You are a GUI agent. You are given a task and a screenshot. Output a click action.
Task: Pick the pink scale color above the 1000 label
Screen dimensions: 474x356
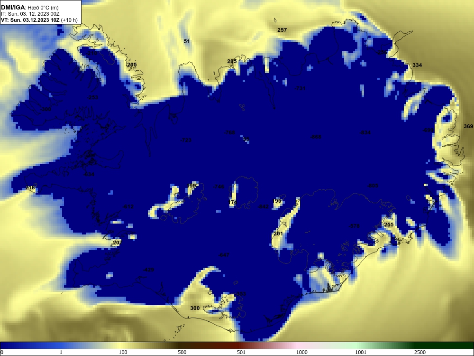click(x=298, y=346)
